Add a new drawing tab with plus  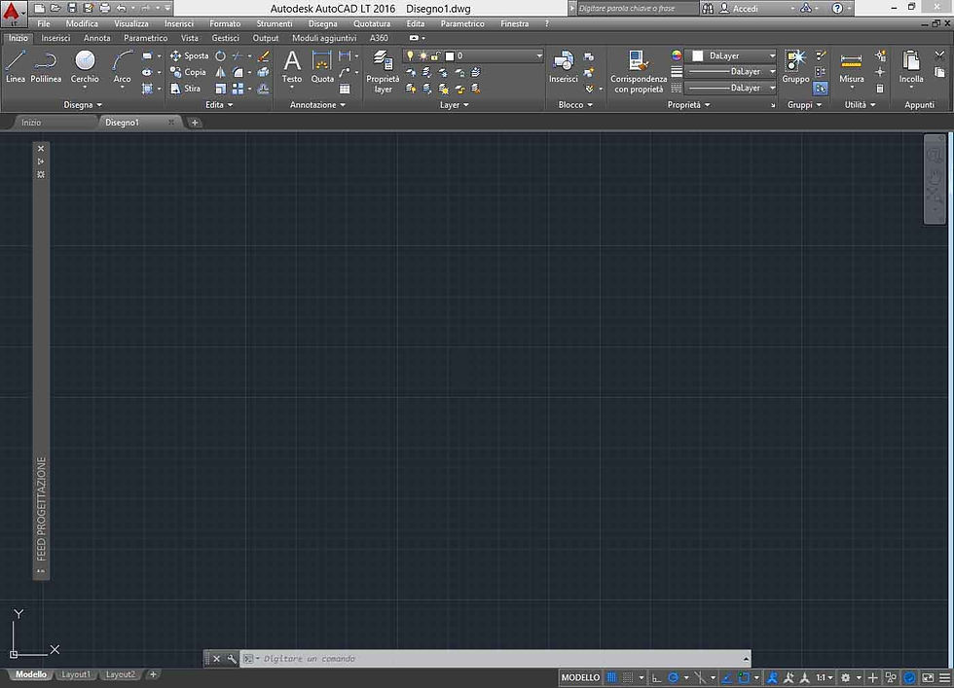[x=195, y=123]
